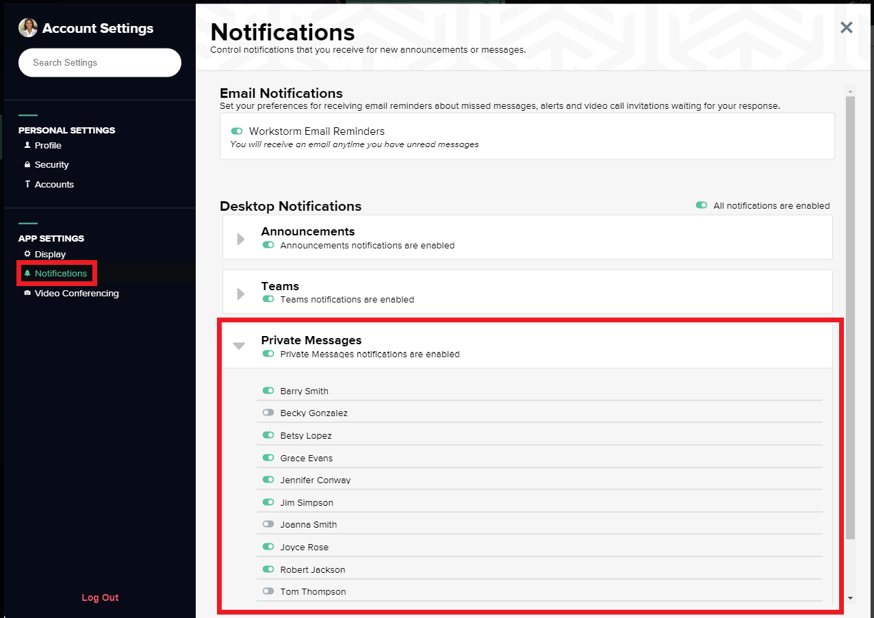Screen dimensions: 874x618
Task: Click the name Joanna Smith
Action: tap(309, 524)
